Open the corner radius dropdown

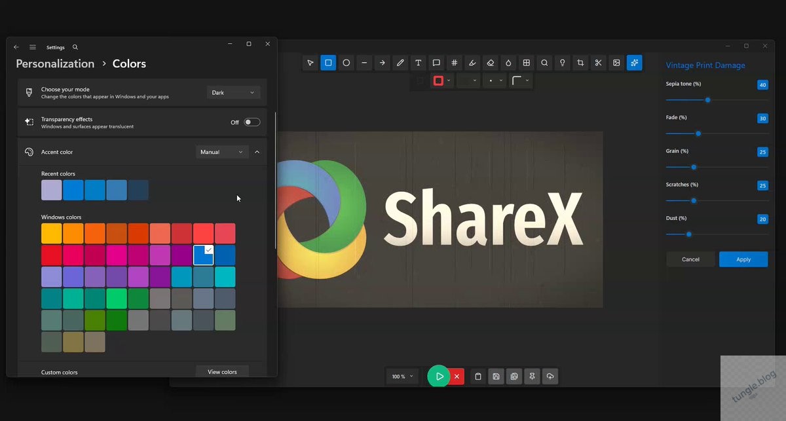(x=521, y=81)
